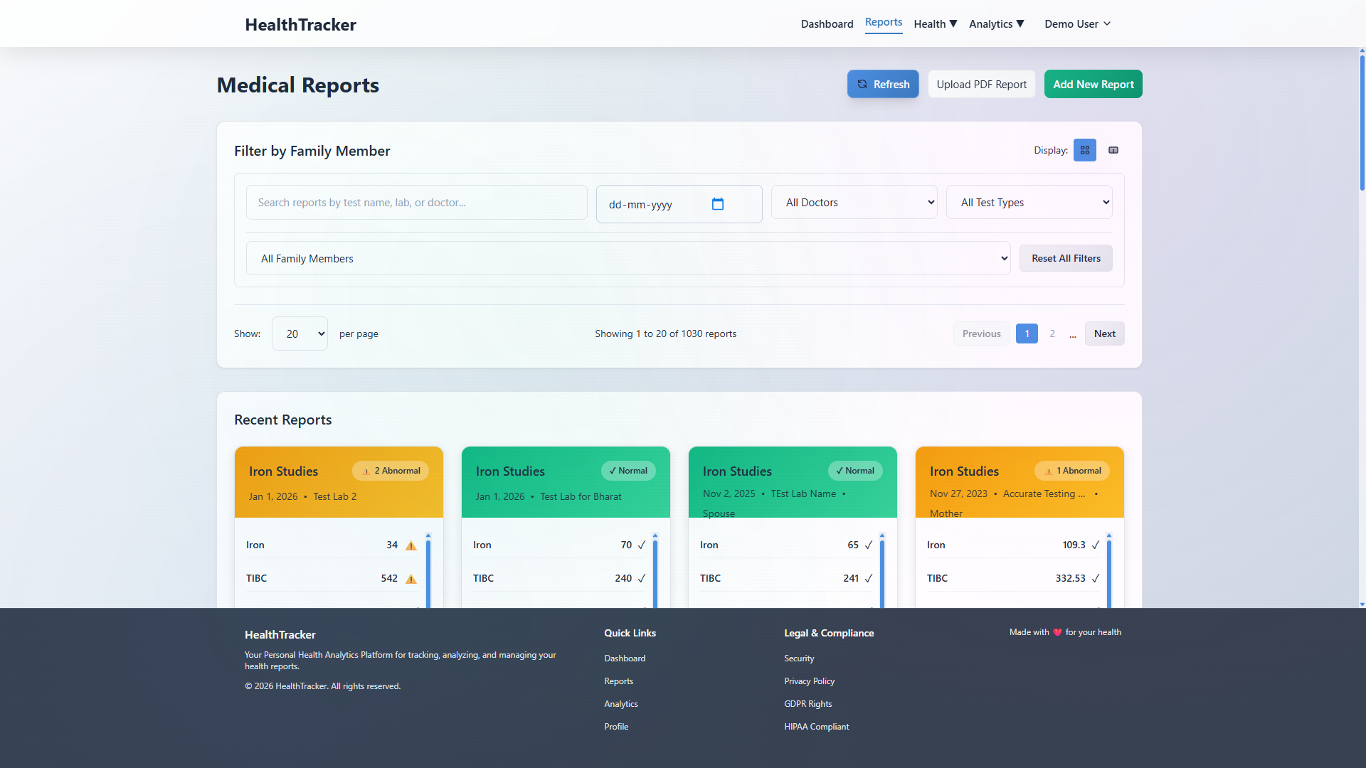Open the All Test Types dropdown

pos(1029,203)
